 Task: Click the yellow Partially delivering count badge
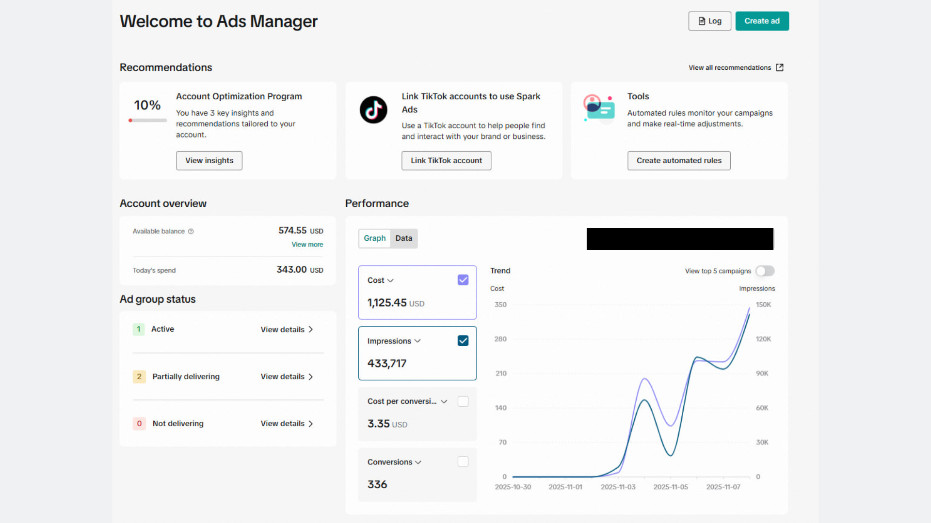point(139,377)
